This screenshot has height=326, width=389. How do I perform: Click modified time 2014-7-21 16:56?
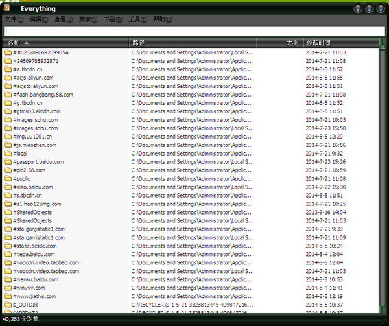325,145
